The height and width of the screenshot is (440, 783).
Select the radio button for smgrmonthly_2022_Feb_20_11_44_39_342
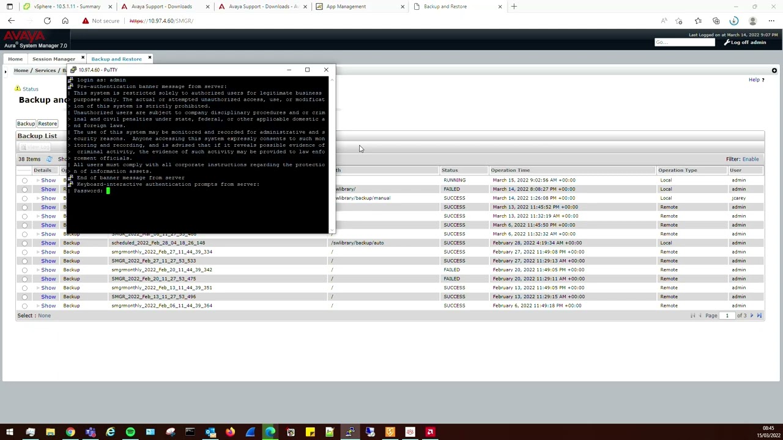[24, 270]
